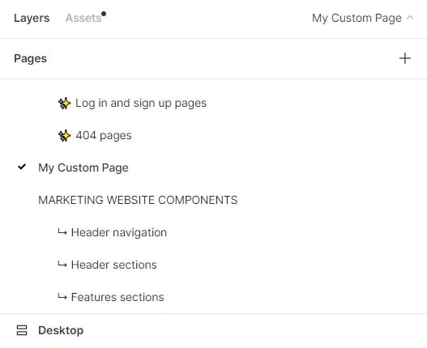Open the 404 pages page

pos(104,136)
